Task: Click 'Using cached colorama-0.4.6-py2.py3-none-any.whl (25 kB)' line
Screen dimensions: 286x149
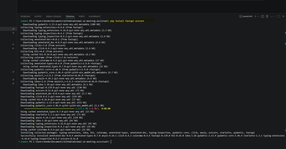Action: click(x=56, y=130)
